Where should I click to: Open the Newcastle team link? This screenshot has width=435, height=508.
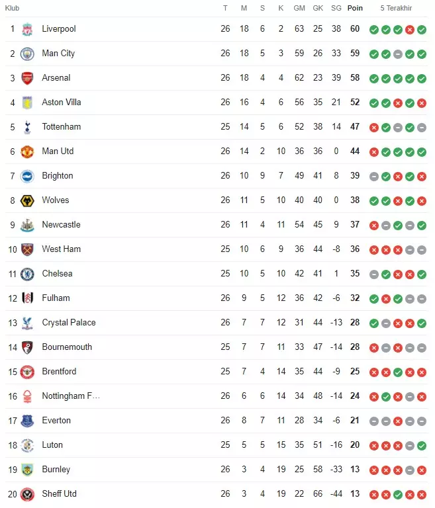61,225
